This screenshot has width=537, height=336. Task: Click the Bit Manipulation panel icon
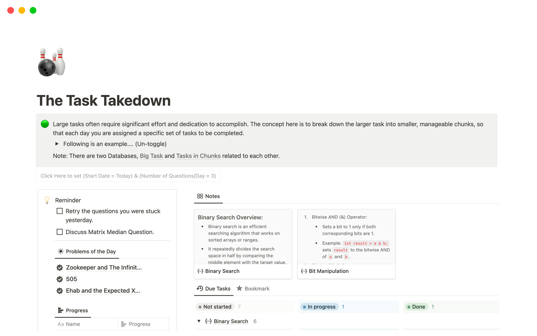[x=304, y=270]
